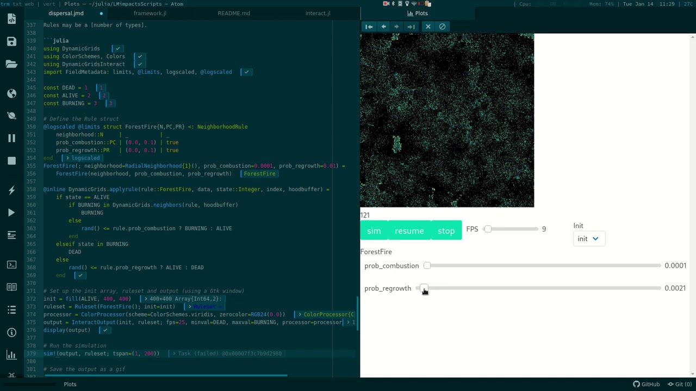
Task: Click the format code lines icon
Action: pyautogui.click(x=11, y=235)
